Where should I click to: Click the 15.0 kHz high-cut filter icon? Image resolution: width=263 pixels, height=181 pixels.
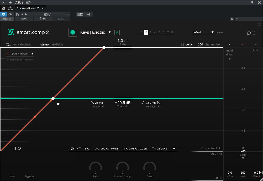154,149
